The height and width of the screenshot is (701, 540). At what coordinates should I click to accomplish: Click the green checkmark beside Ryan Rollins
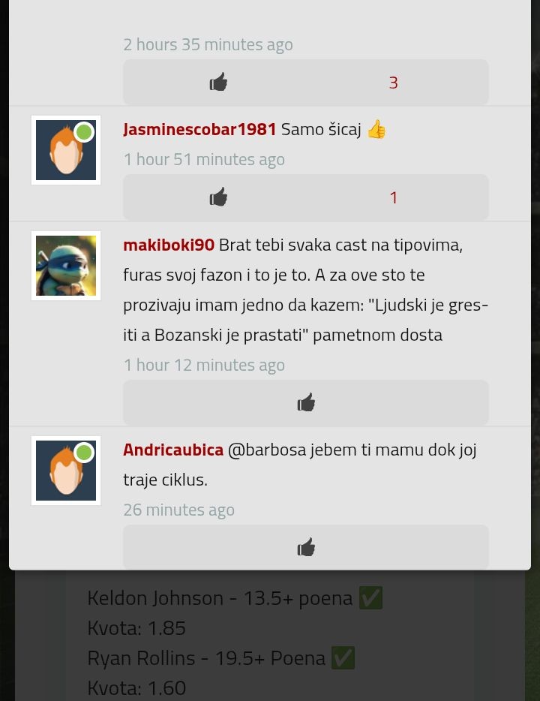click(x=343, y=658)
